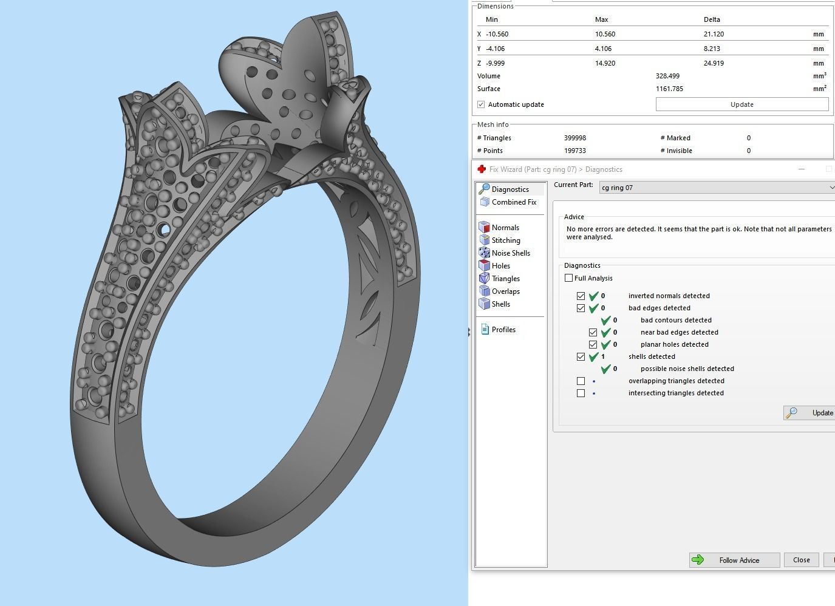The width and height of the screenshot is (835, 606).
Task: Open the Current Part dropdown
Action: pyautogui.click(x=717, y=188)
